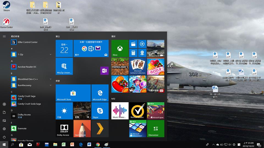Viewport: 264px width, 148px height.
Task: Click the 最近新增 header in app list
Action: click(x=15, y=36)
